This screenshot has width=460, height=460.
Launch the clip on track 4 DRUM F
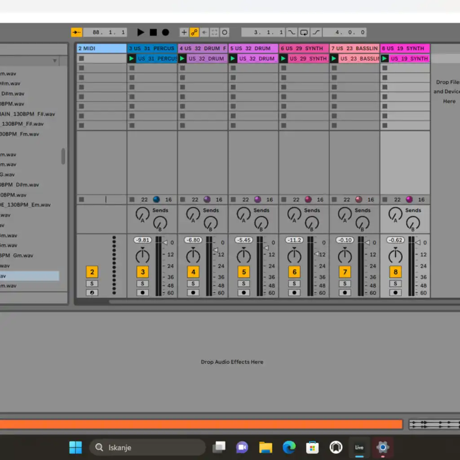click(x=182, y=59)
